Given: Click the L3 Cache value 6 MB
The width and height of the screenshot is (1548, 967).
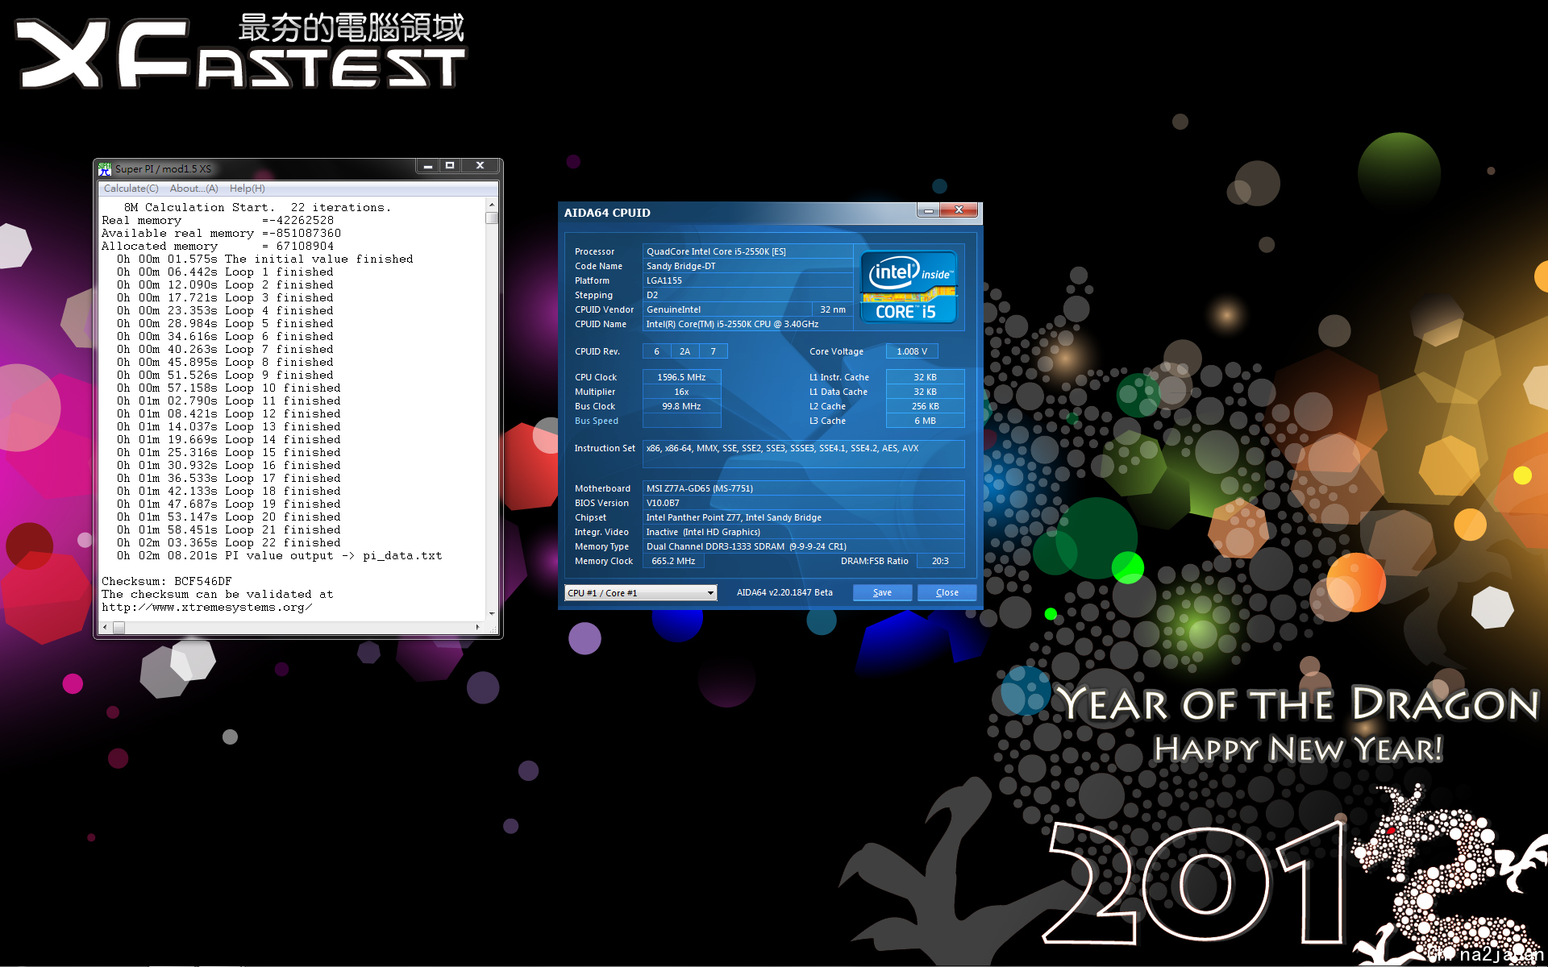Looking at the screenshot, I should [925, 421].
